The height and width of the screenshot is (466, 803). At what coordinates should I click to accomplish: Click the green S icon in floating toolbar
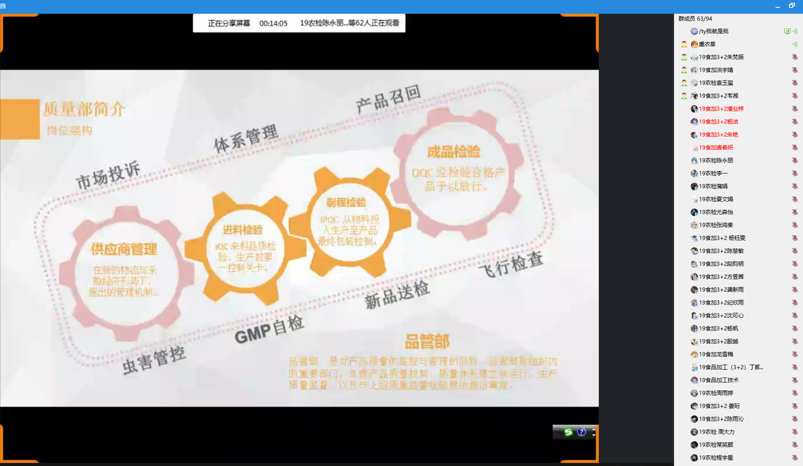[568, 432]
